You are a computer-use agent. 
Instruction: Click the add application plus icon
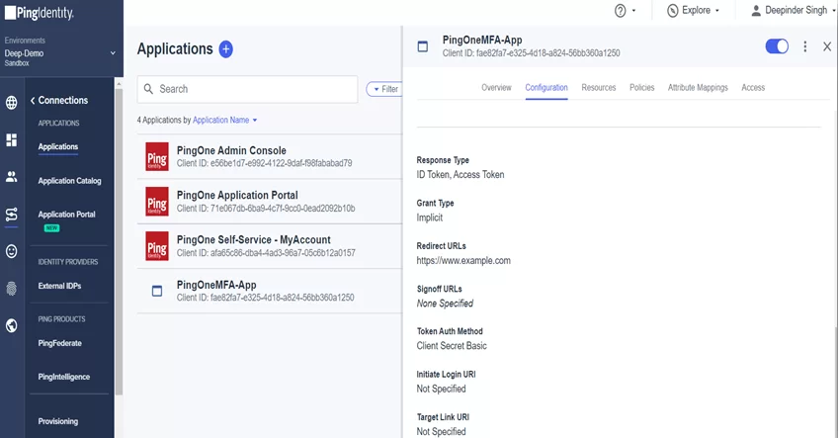coord(226,49)
